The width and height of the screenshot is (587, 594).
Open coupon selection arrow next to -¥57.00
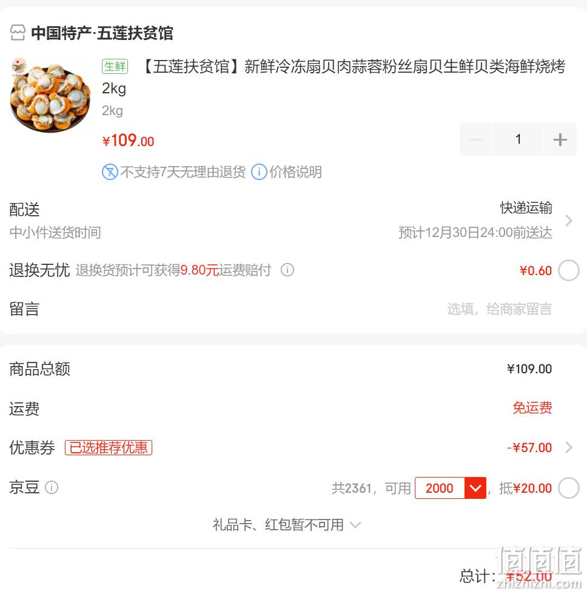(568, 447)
